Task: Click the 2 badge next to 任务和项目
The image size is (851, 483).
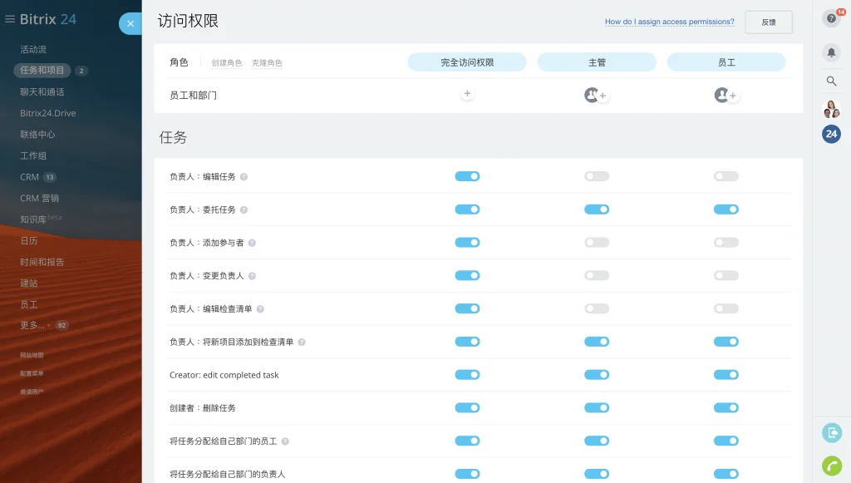Action: [x=81, y=71]
